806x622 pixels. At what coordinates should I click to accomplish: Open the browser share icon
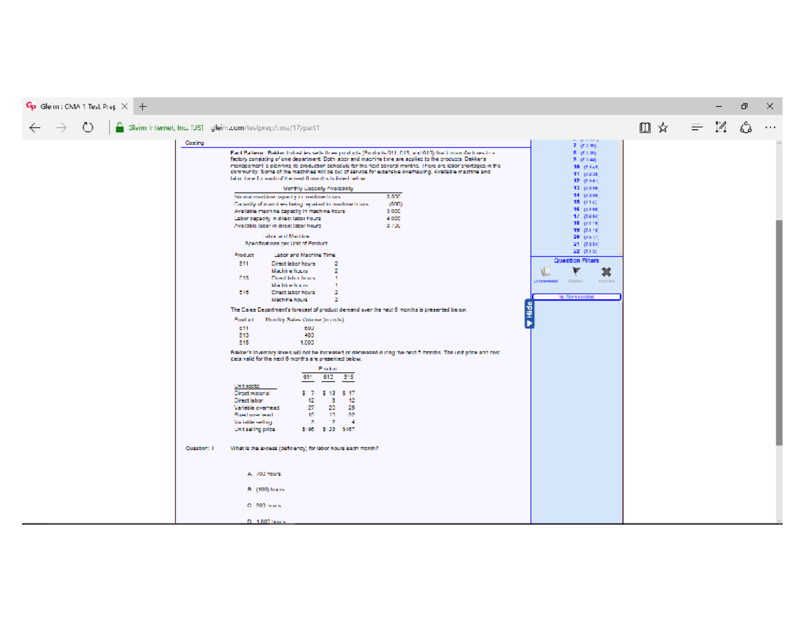tap(745, 127)
